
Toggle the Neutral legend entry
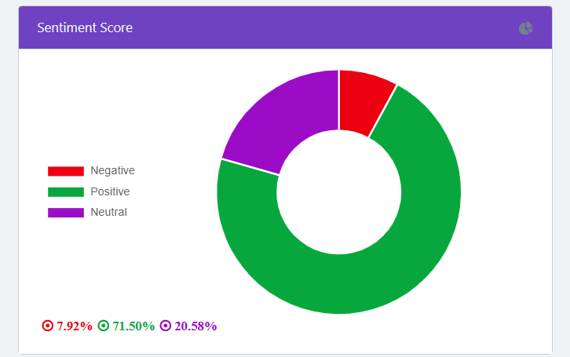(x=87, y=213)
